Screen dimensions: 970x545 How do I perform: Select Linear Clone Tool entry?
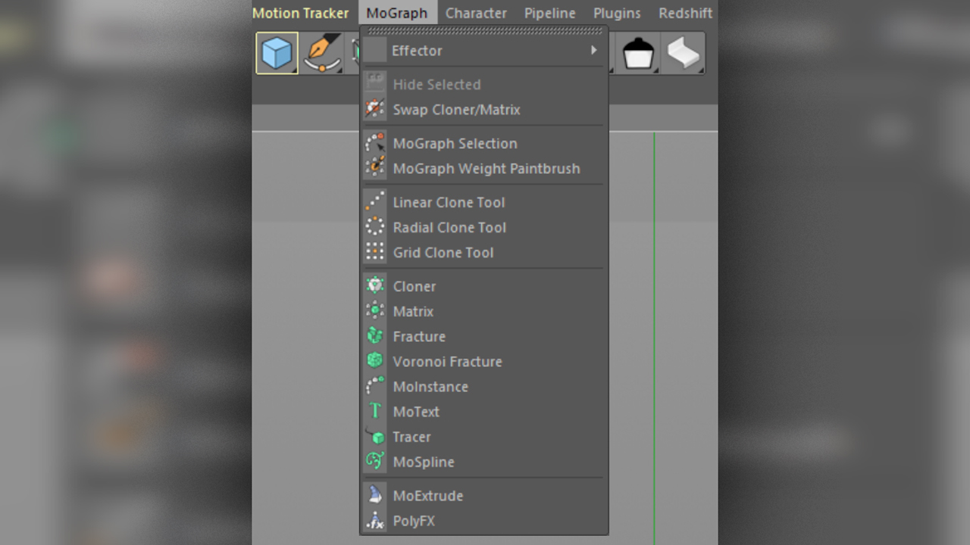(483, 202)
